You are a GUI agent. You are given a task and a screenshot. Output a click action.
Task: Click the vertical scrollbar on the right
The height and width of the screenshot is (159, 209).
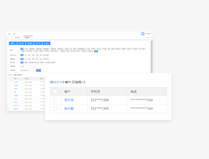coord(152,52)
